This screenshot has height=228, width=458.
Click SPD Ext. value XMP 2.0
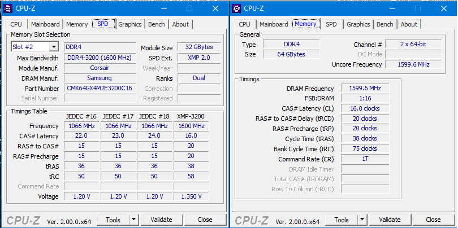(199, 58)
